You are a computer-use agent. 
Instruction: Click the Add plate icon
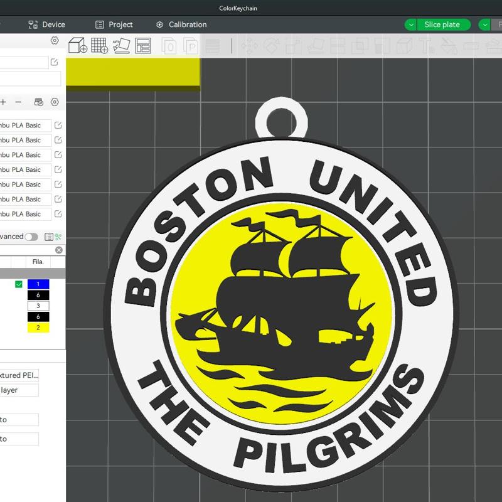coord(100,44)
